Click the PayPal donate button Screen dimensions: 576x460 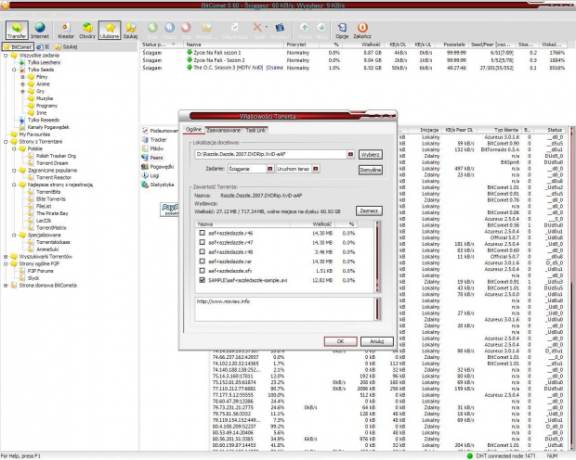[169, 210]
